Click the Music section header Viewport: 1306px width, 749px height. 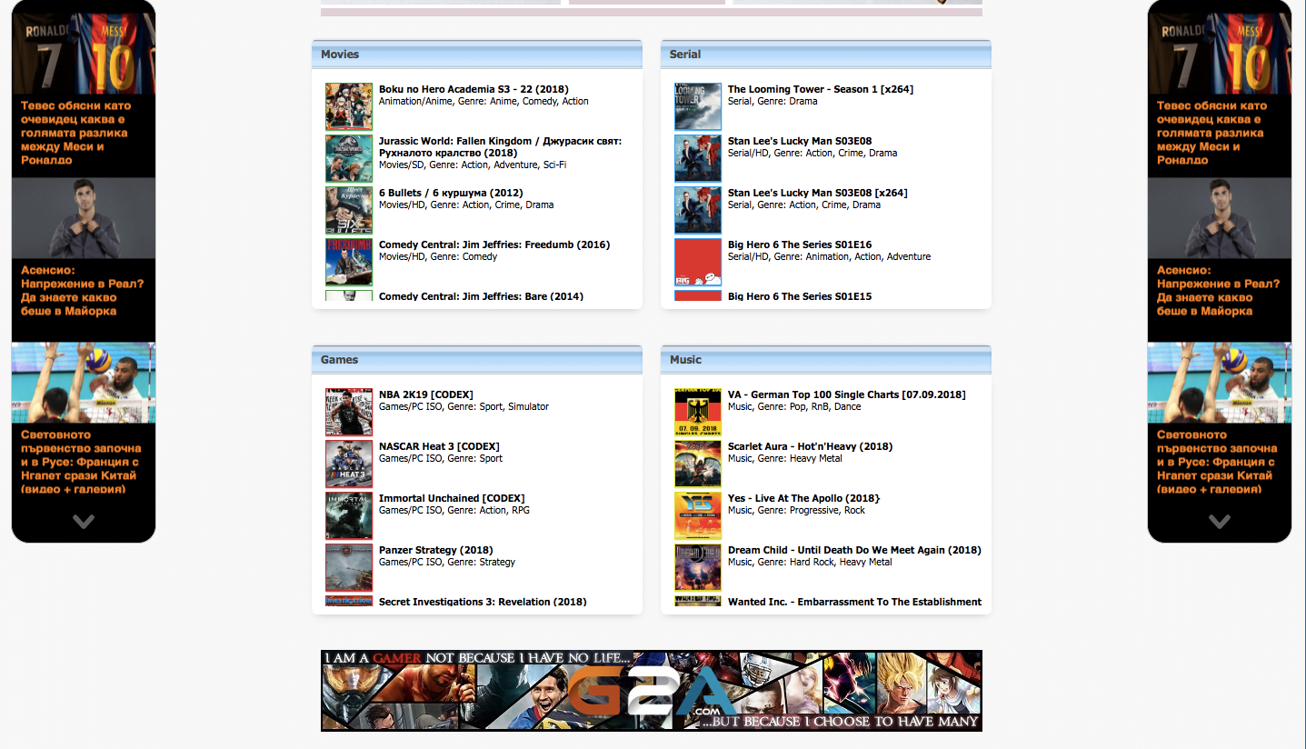pos(826,360)
